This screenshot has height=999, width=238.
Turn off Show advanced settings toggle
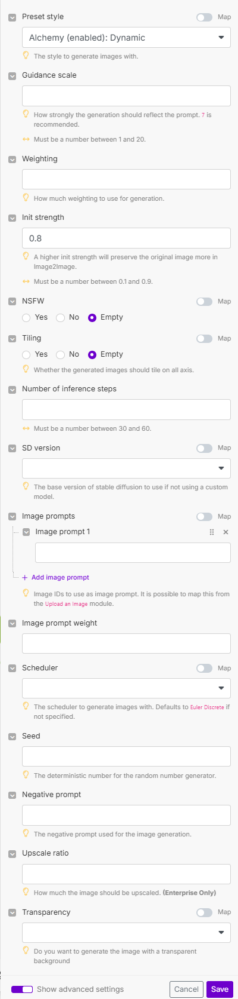(22, 989)
